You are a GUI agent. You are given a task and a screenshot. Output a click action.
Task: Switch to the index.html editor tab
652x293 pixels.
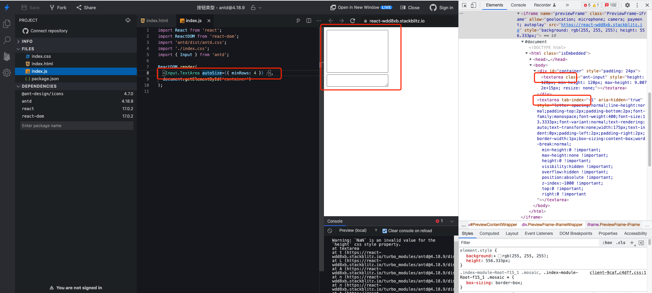(154, 21)
